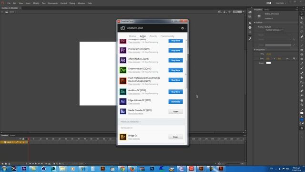Switch to the Output tab beside Timeline
This screenshot has width=305, height=172.
pos(13,135)
